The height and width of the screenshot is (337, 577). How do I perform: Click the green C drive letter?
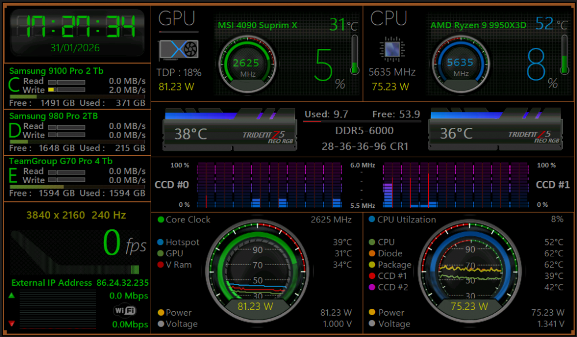(14, 85)
